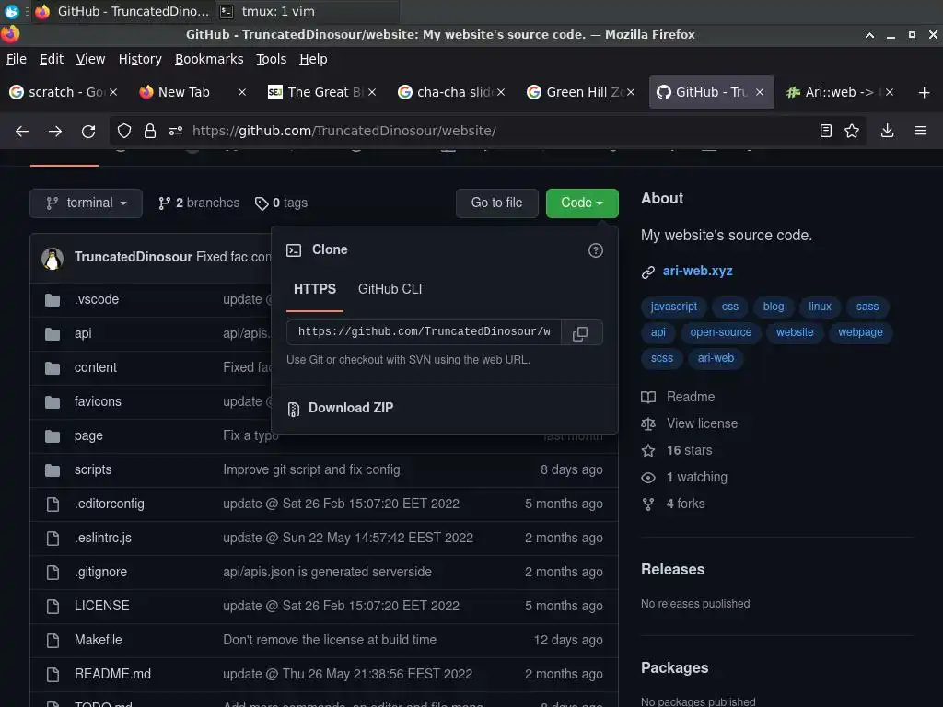The width and height of the screenshot is (943, 707).
Task: Bookmark this page with the star icon
Action: pyautogui.click(x=852, y=131)
